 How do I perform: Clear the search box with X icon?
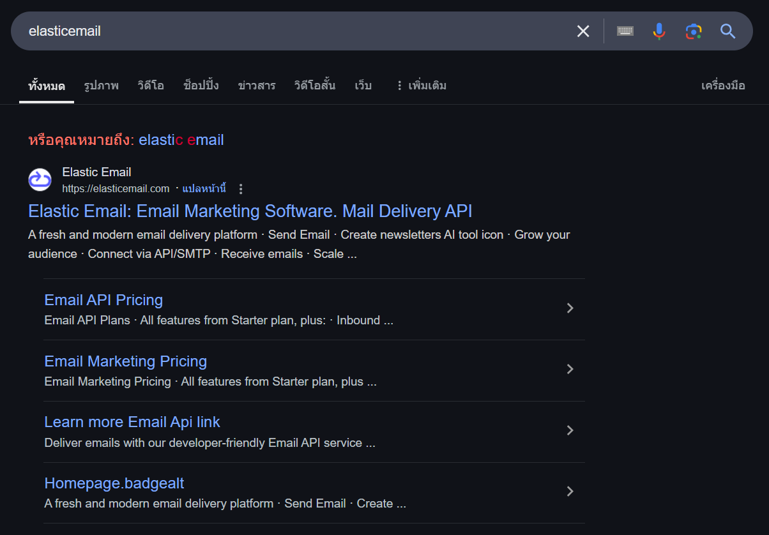583,31
